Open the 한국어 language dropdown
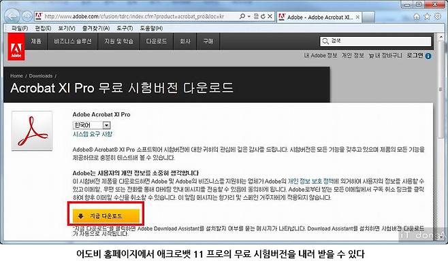The height and width of the screenshot is (261, 448). coord(92,125)
